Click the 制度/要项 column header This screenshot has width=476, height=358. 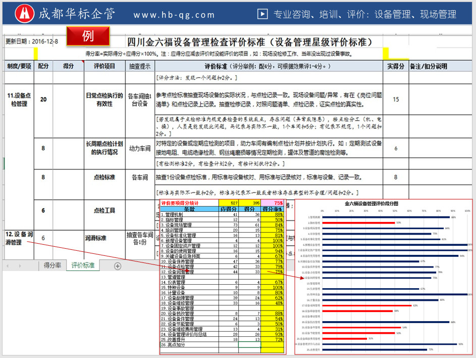[x=19, y=66]
